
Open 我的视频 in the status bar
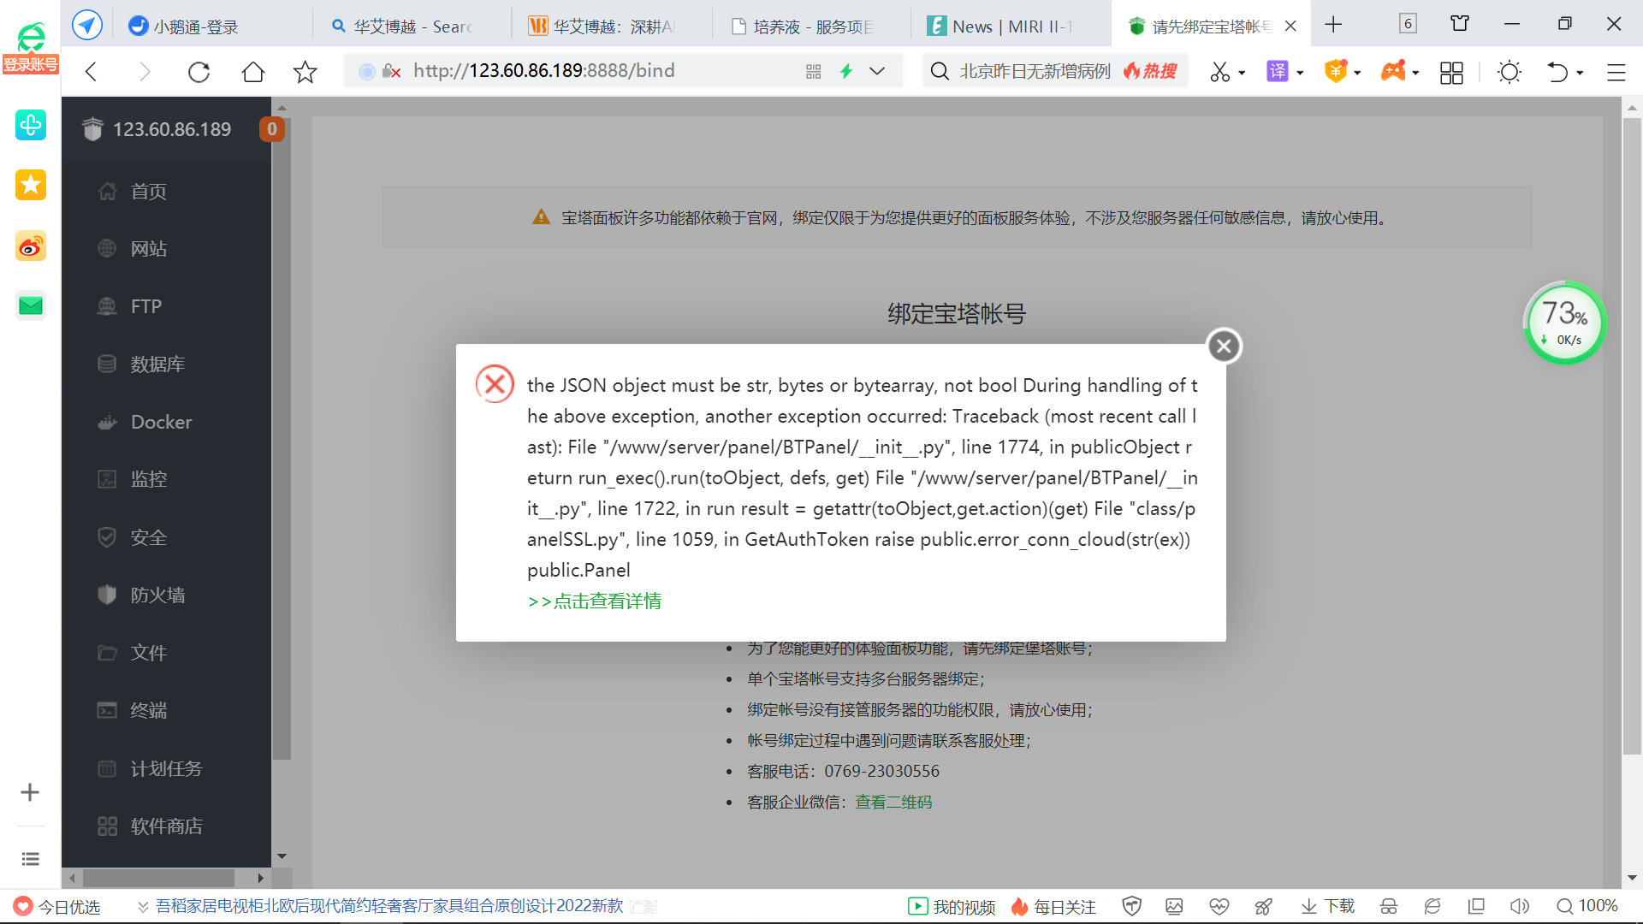click(x=952, y=907)
